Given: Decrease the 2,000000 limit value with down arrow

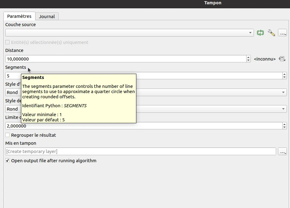Looking at the screenshot, I should tap(284, 128).
